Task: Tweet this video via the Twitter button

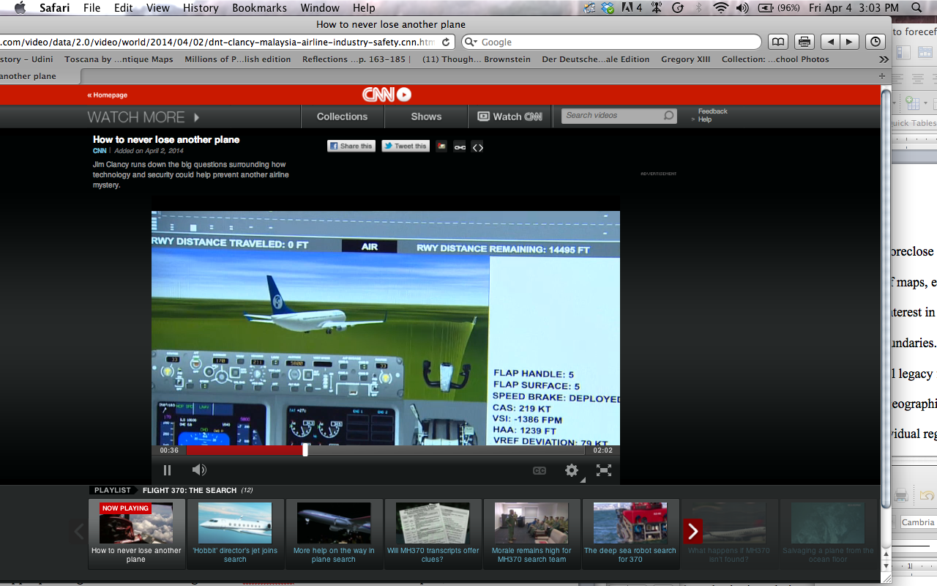Action: pyautogui.click(x=405, y=146)
